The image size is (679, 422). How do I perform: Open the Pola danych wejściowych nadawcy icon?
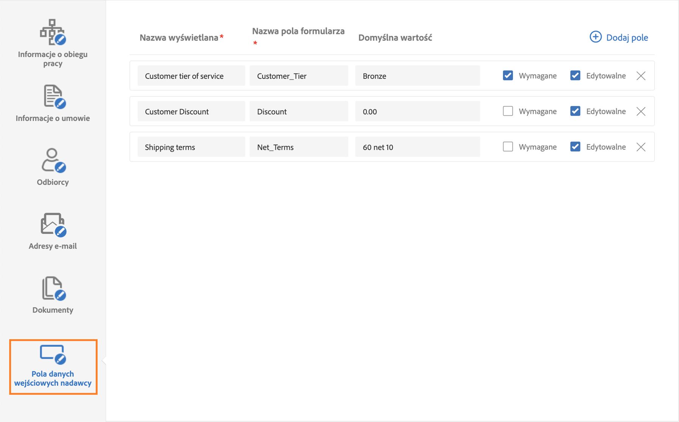point(53,354)
